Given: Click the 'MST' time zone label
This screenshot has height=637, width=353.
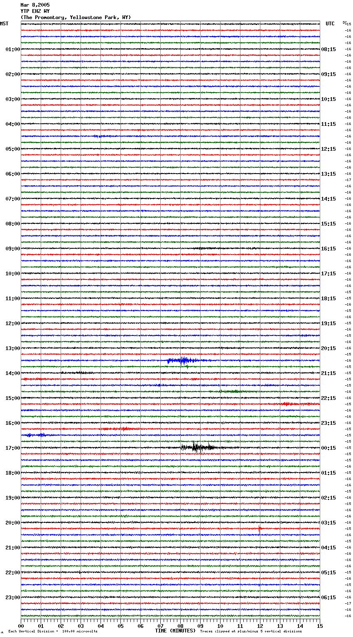Looking at the screenshot, I should (4, 24).
